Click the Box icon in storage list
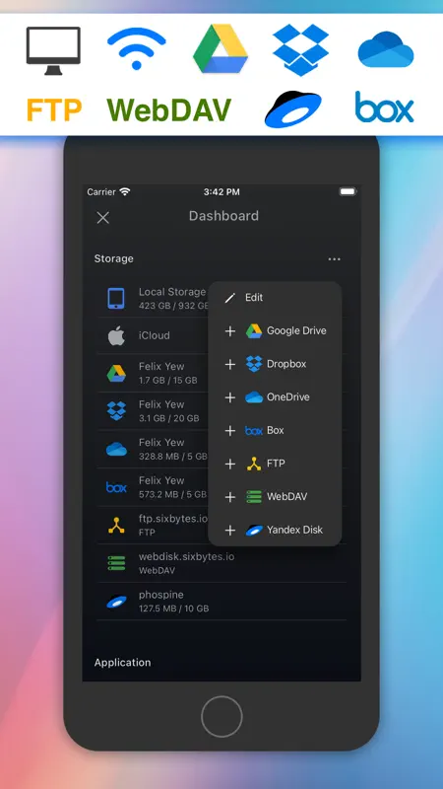Viewport: 443px width, 789px height. [x=116, y=487]
